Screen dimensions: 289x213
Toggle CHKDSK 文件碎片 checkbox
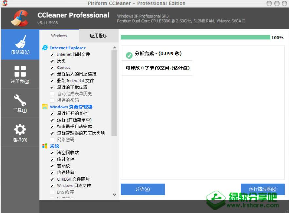pos(52,179)
